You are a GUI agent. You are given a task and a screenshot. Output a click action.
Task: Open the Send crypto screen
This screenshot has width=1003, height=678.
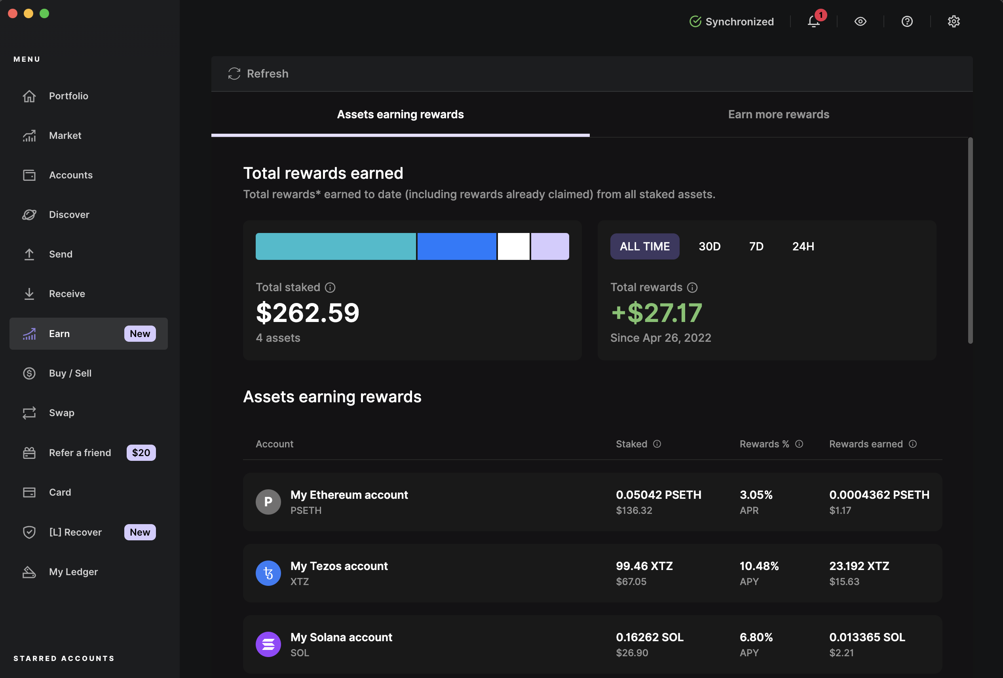pos(61,254)
